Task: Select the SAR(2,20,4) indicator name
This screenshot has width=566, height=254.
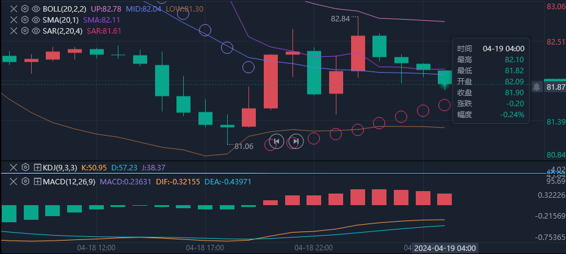Action: pos(62,31)
